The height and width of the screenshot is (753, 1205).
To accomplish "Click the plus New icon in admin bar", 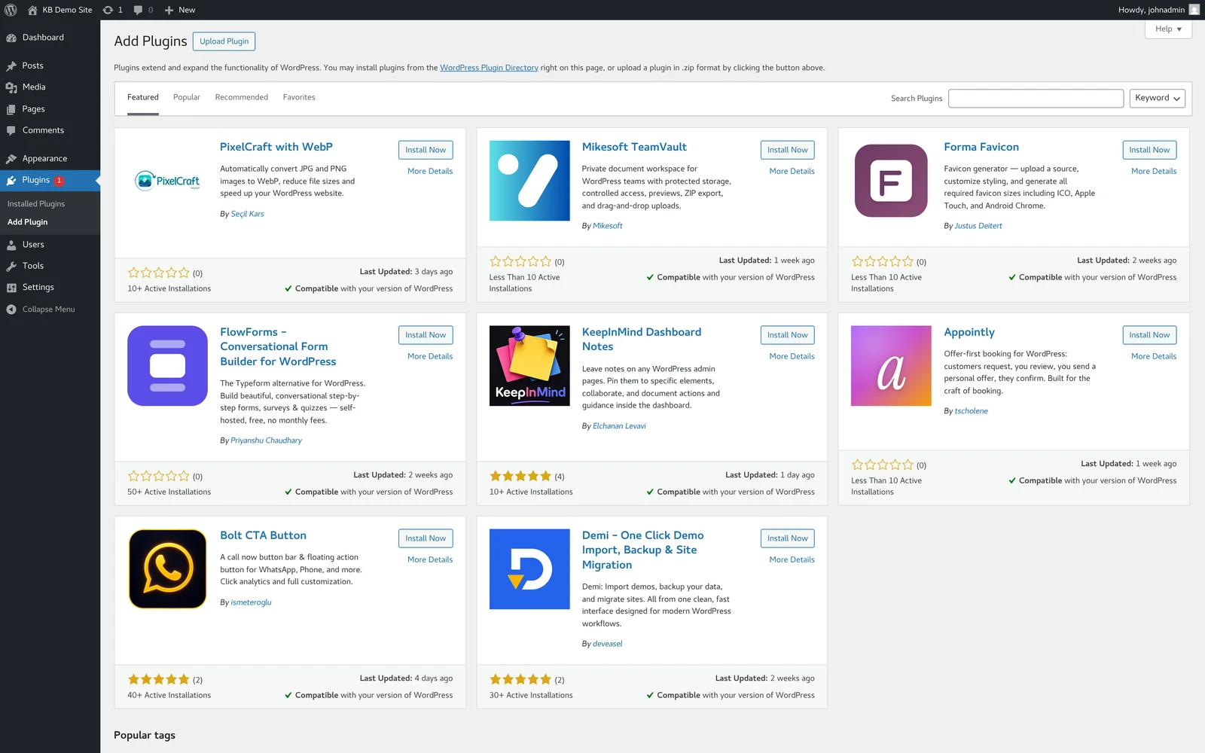I will point(169,10).
